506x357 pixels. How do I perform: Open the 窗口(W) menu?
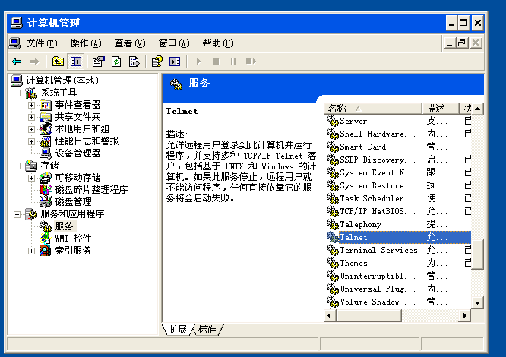coord(174,43)
